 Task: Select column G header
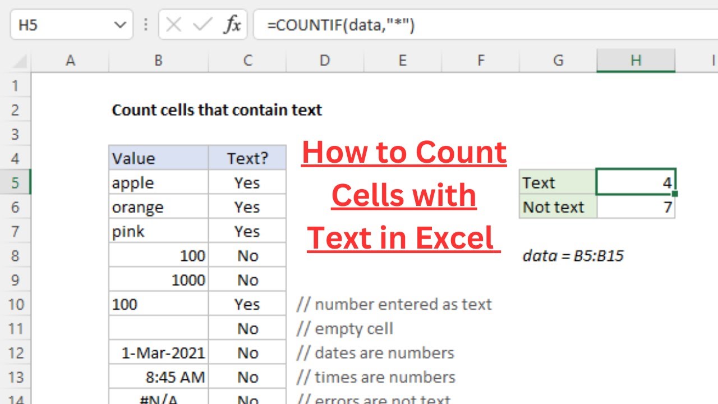(558, 61)
